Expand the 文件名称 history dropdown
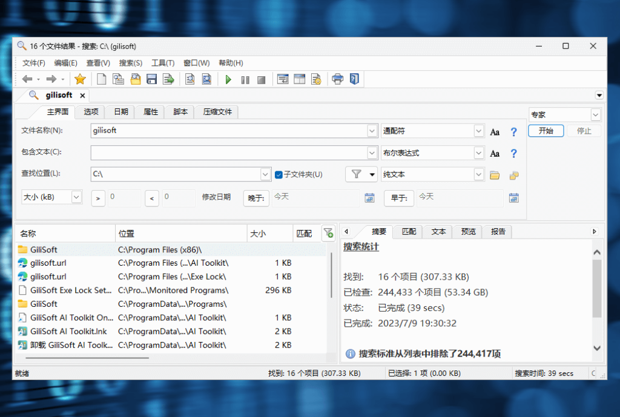Image resolution: width=620 pixels, height=417 pixels. (372, 131)
